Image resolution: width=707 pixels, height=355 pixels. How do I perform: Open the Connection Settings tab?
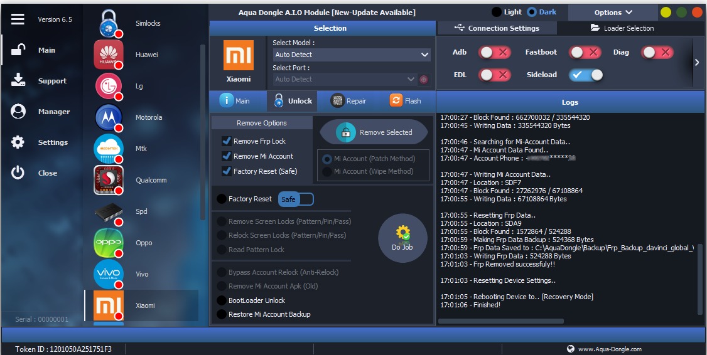497,28
